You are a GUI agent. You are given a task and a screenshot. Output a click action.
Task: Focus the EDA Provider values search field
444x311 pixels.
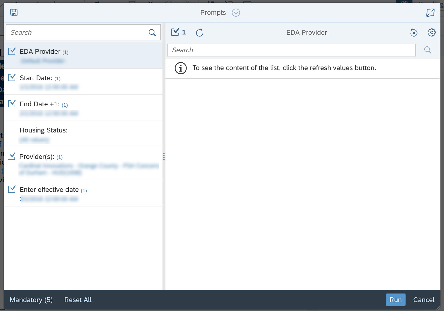pyautogui.click(x=291, y=50)
